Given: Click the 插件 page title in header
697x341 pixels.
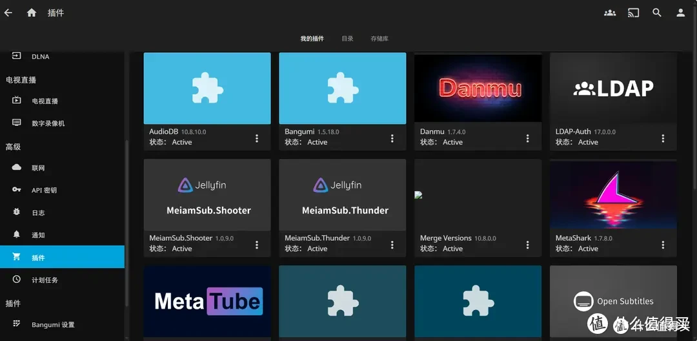Looking at the screenshot, I should [56, 13].
